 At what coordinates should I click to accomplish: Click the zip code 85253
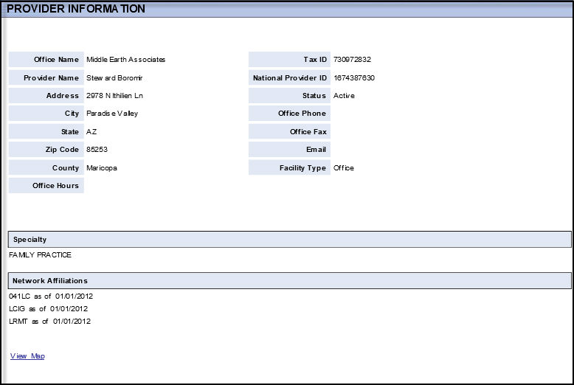tap(97, 150)
